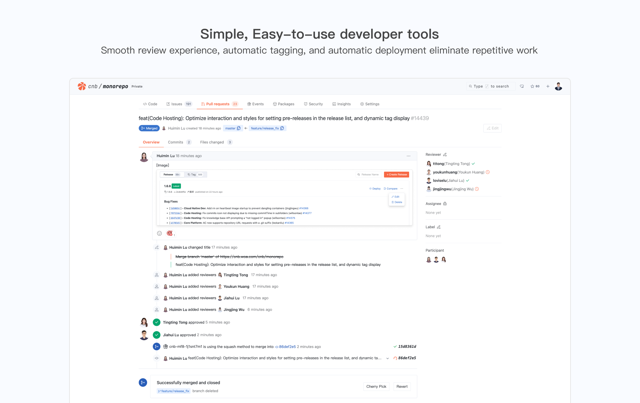
Task: Open the comment's three-dot options menu
Action: [408, 156]
